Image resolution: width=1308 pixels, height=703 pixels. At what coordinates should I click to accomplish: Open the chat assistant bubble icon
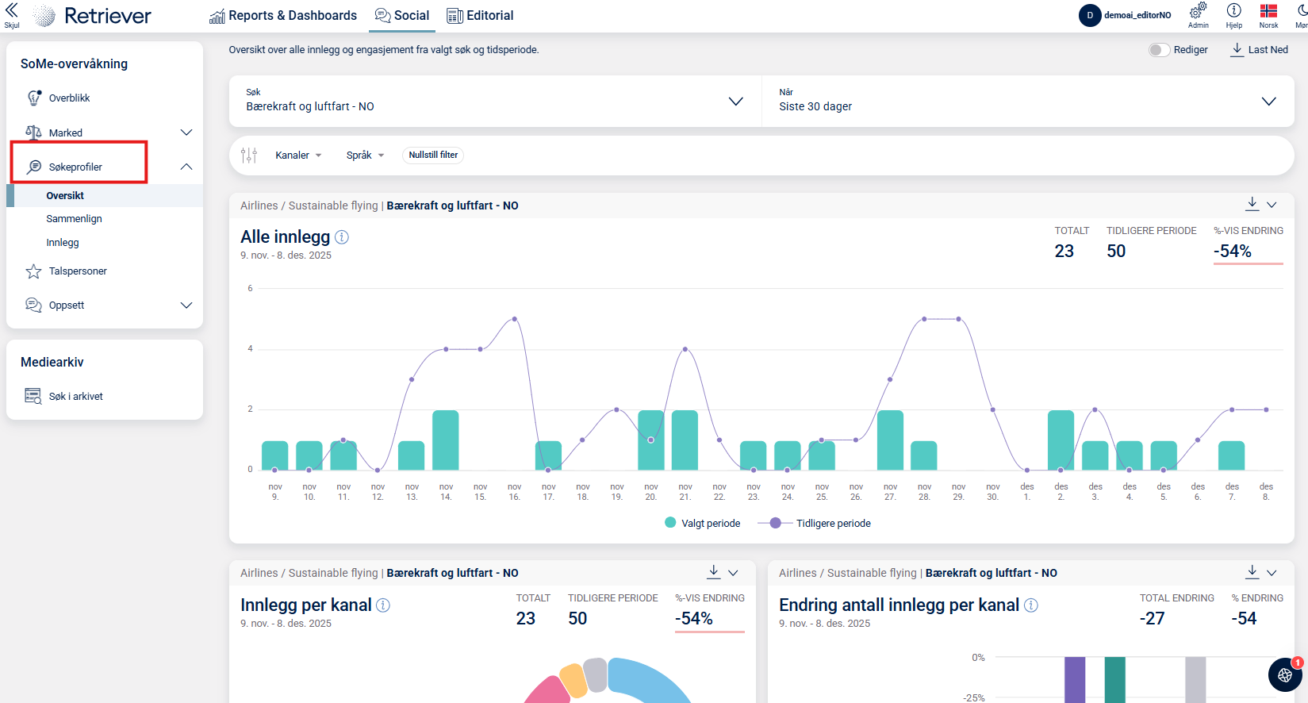[x=1285, y=674]
